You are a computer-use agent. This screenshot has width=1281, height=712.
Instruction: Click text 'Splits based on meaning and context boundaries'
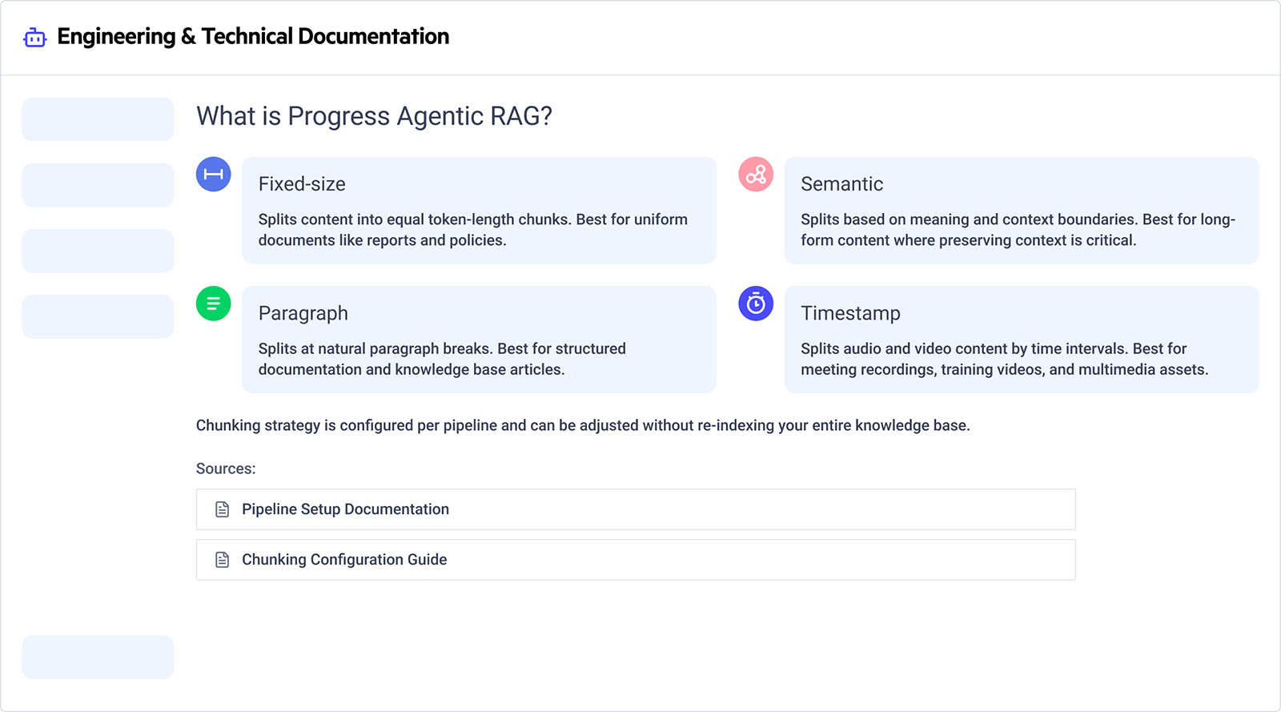click(969, 219)
